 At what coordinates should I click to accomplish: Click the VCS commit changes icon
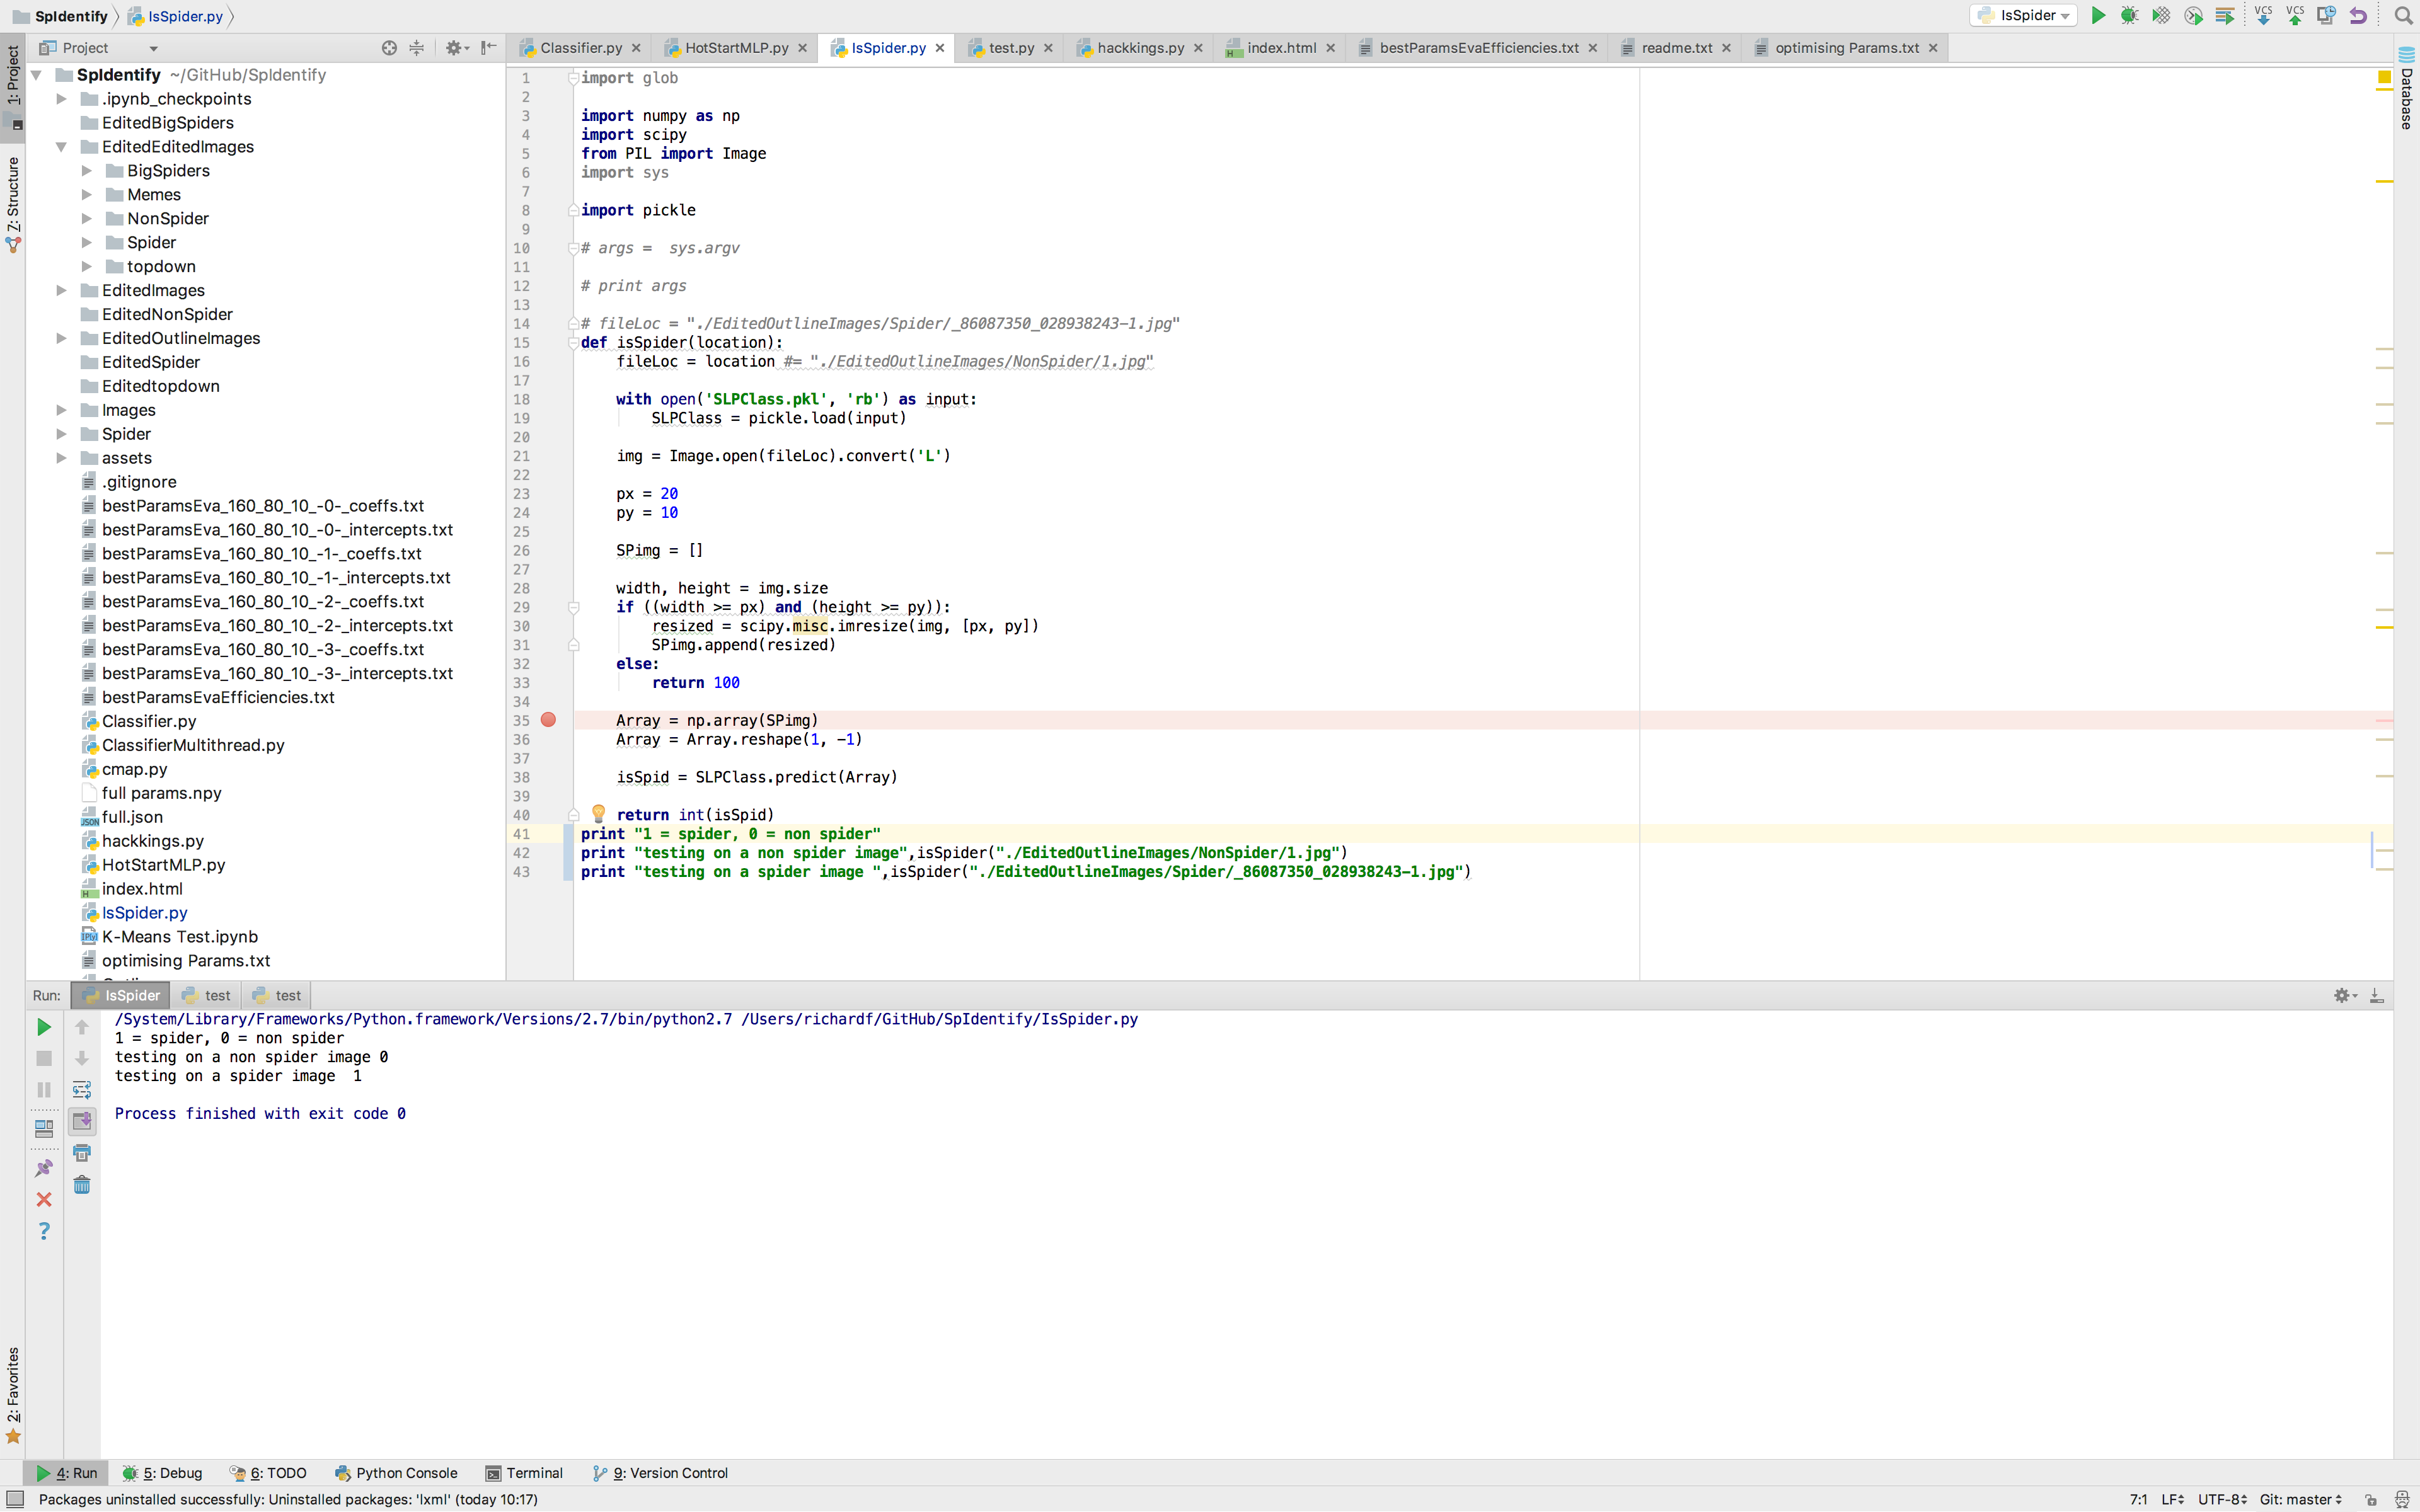click(x=2295, y=16)
